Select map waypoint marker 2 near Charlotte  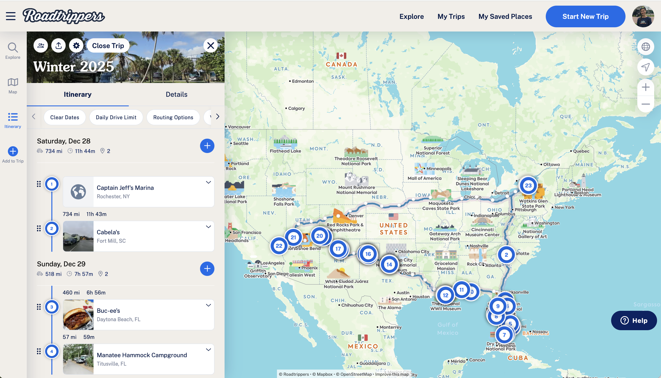(x=506, y=255)
